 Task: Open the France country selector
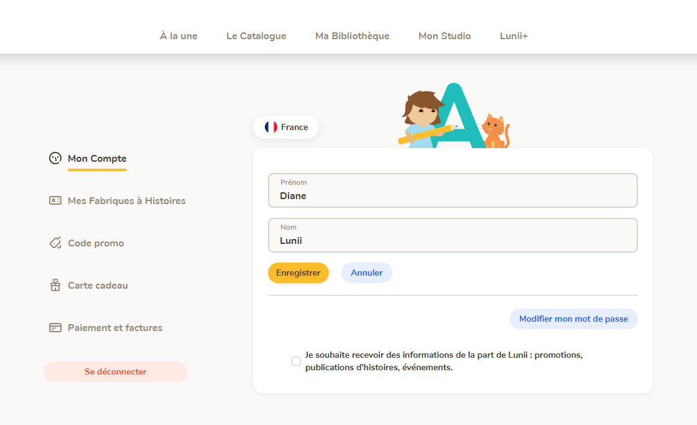(286, 128)
